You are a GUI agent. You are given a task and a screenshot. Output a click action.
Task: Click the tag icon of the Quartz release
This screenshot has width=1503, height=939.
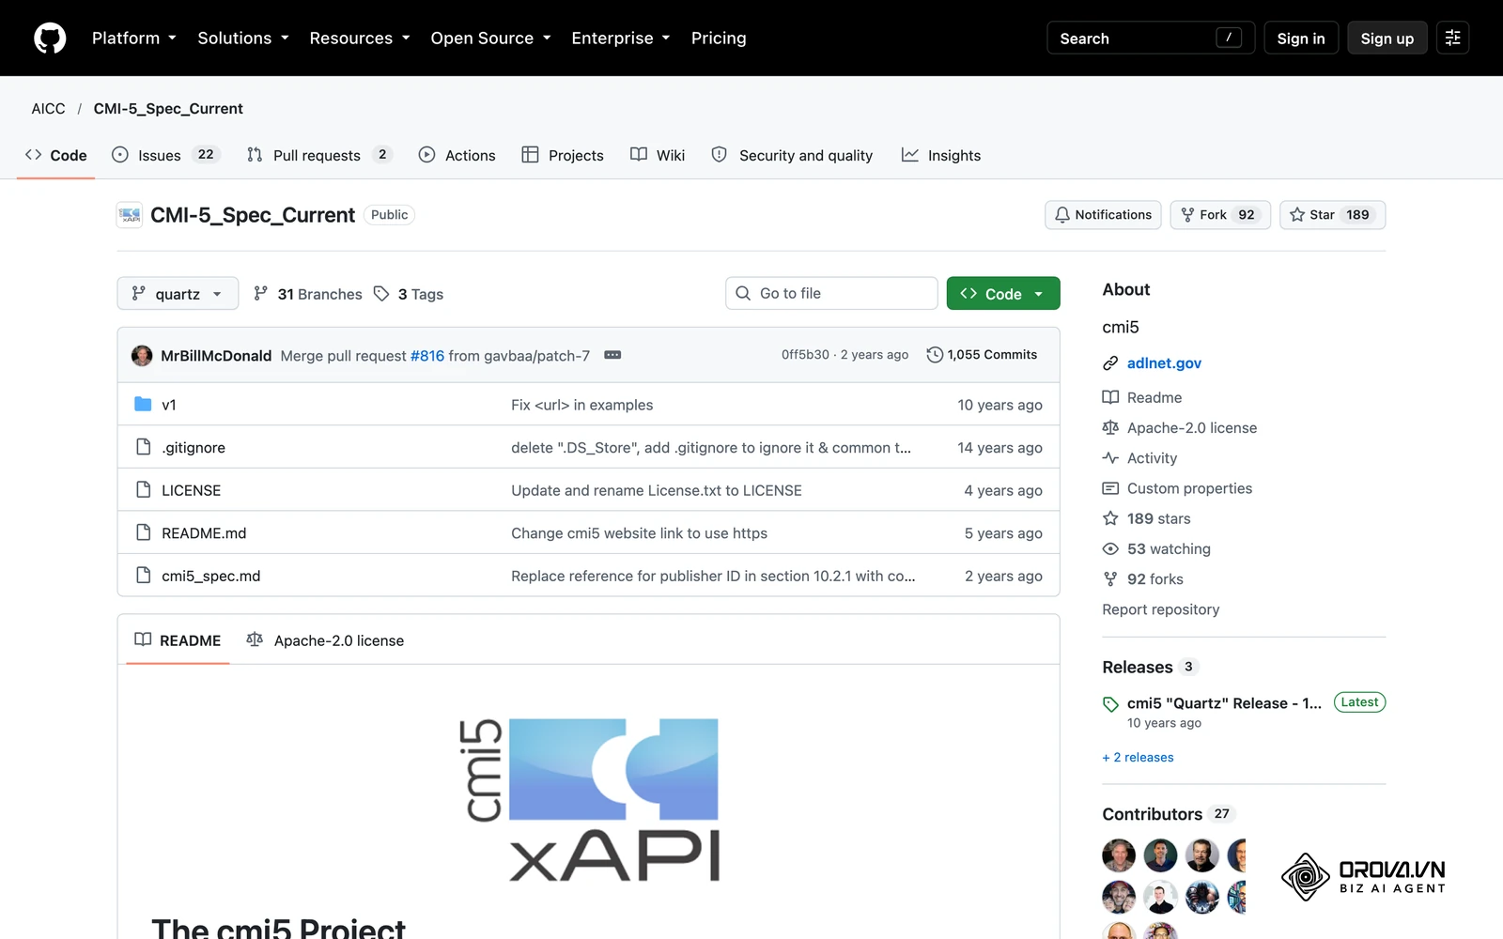(x=1110, y=704)
